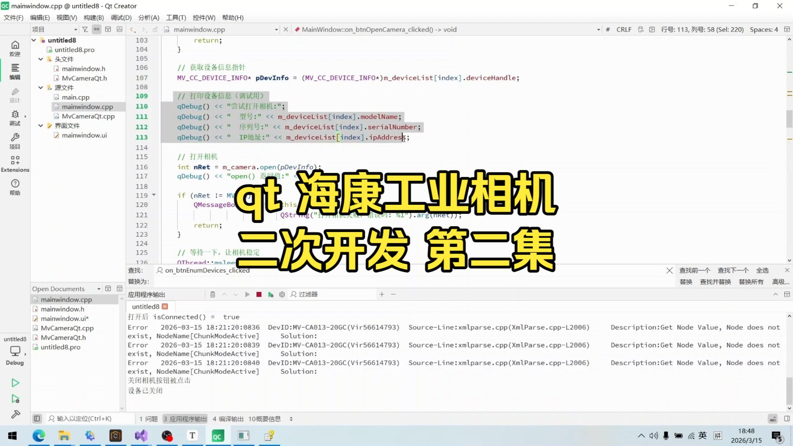Viewport: 793px width, 446px height.
Task: Focus the locator input 输入以定位
Action: click(90, 419)
